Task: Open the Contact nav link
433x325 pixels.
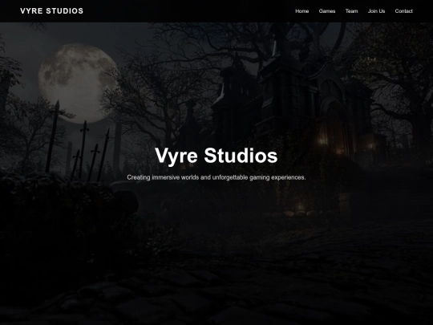Action: point(403,11)
